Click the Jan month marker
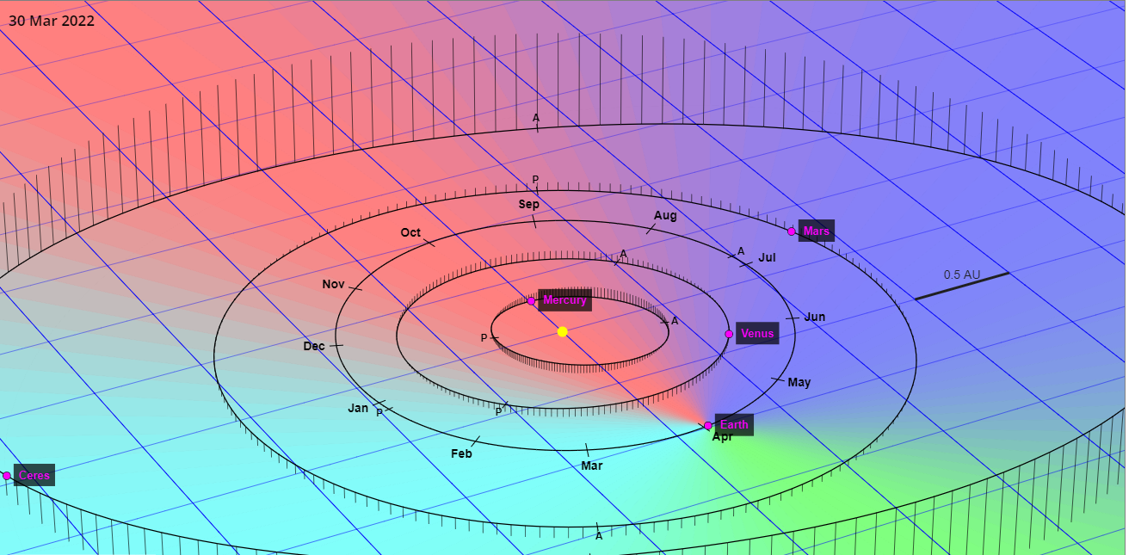 [358, 408]
